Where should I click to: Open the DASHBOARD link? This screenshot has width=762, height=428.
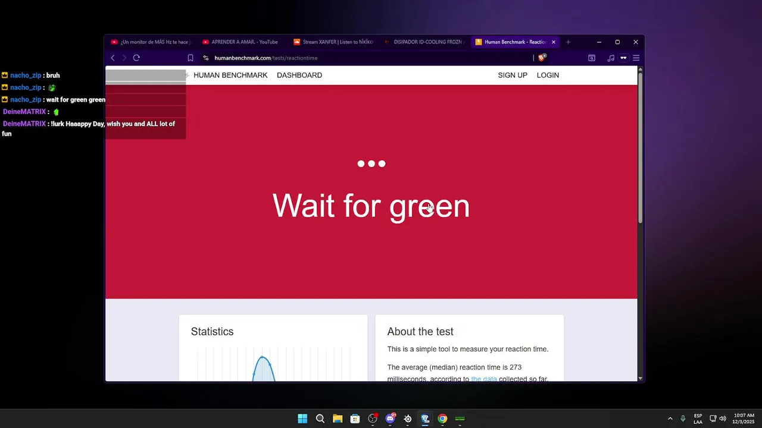tap(299, 75)
